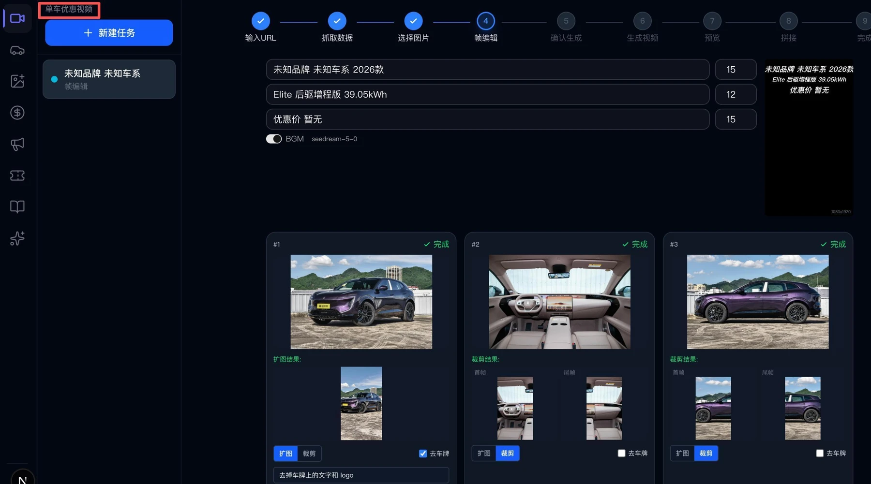871x484 pixels.
Task: Open frame #3 side-view car image
Action: tap(758, 302)
